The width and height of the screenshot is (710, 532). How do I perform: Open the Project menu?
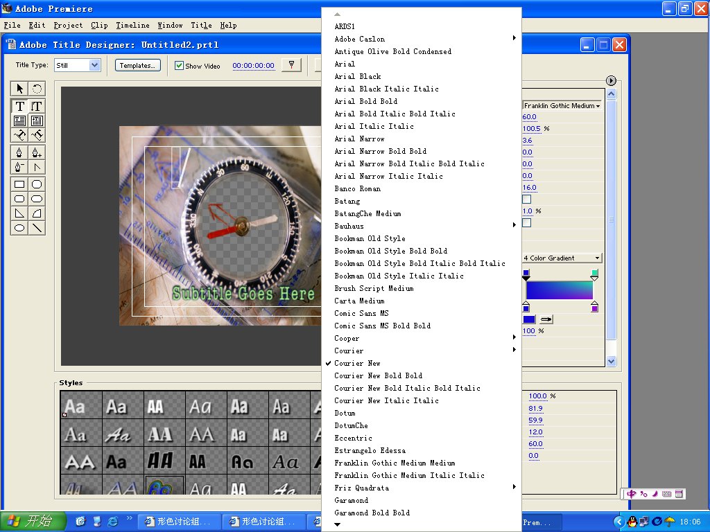coord(68,26)
